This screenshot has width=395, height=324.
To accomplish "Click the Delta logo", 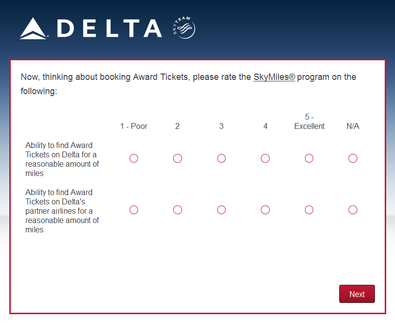I will click(x=91, y=28).
